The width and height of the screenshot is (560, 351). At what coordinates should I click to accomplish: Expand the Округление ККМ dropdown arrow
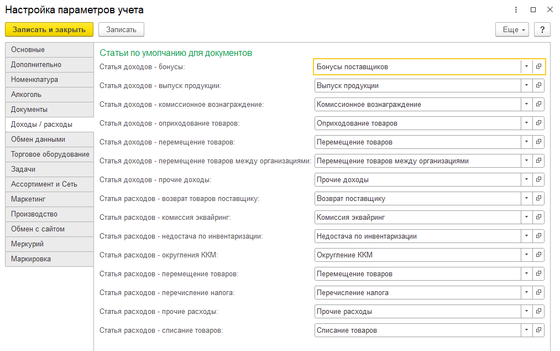click(x=526, y=255)
